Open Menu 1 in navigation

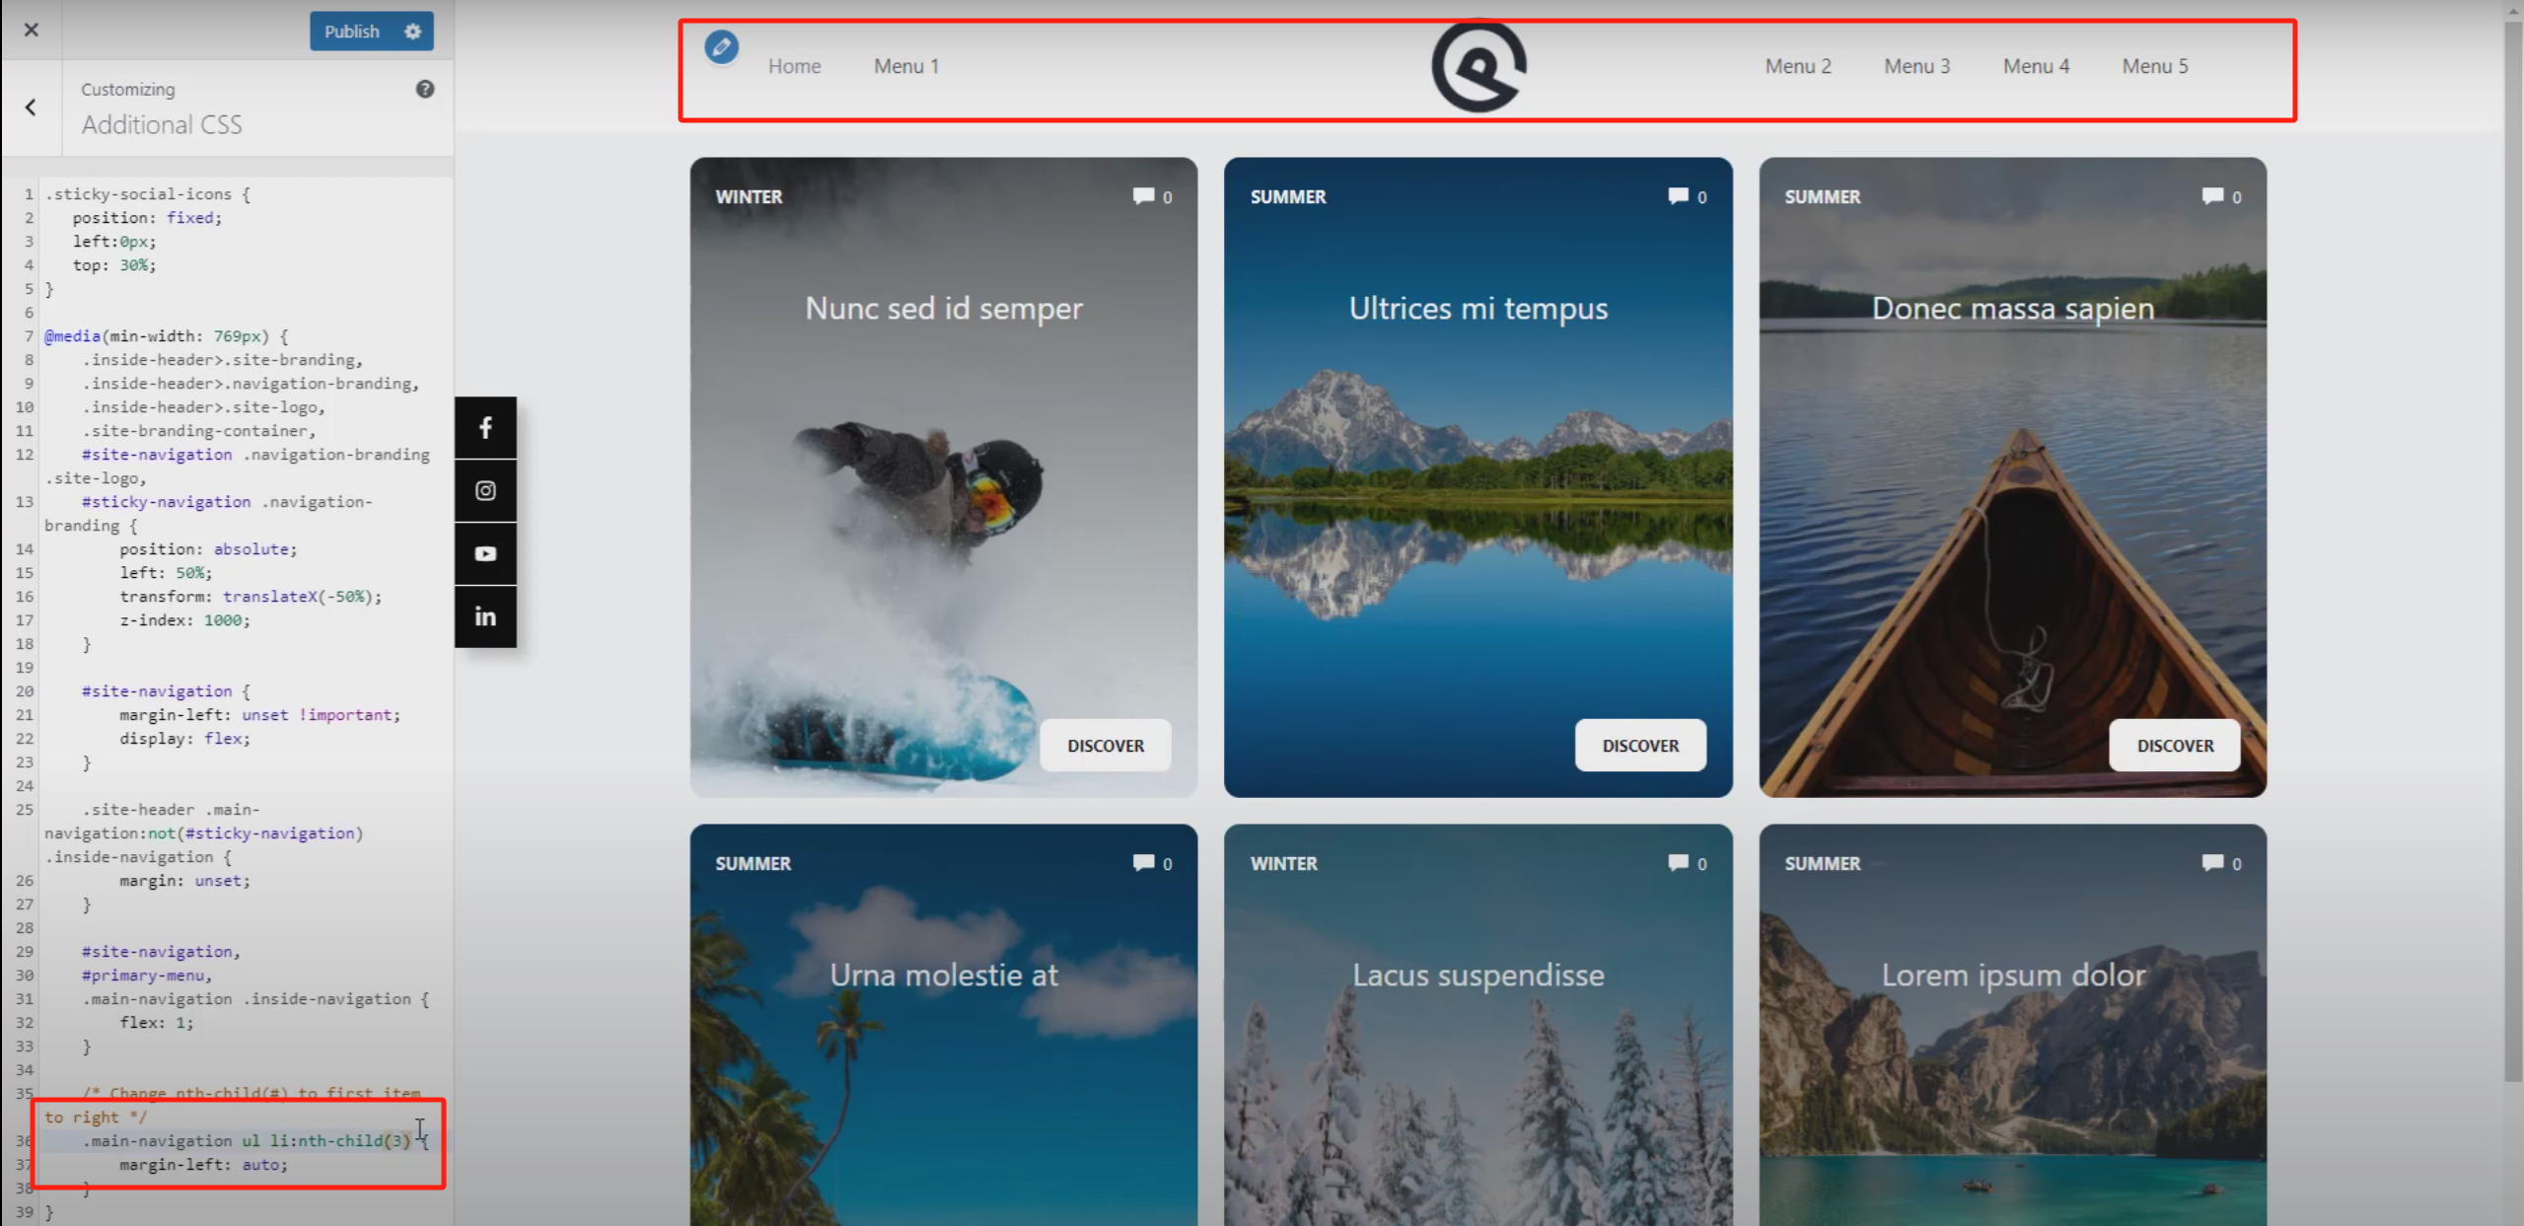pos(905,66)
